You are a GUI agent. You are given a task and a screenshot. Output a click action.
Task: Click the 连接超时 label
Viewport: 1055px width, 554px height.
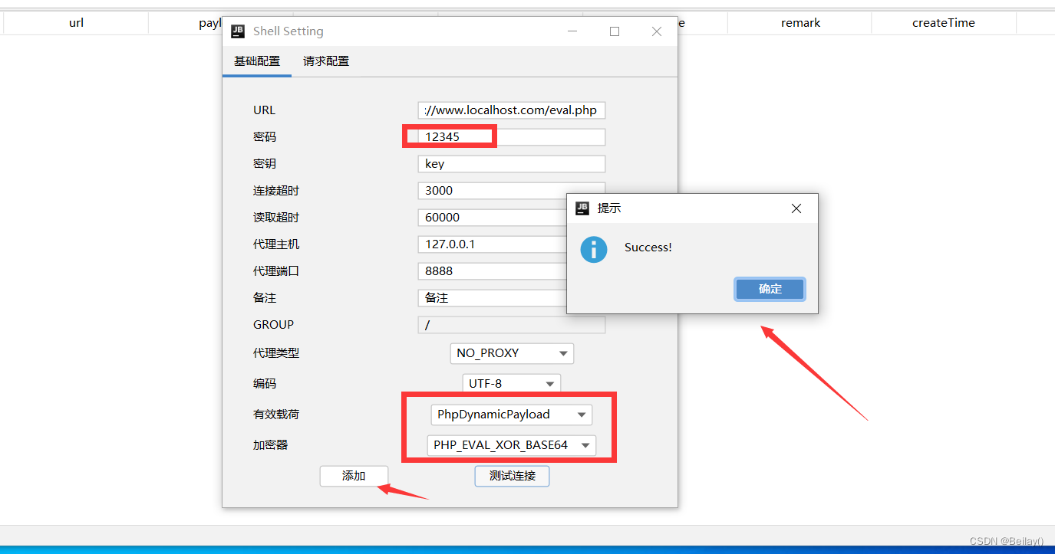[x=276, y=191]
